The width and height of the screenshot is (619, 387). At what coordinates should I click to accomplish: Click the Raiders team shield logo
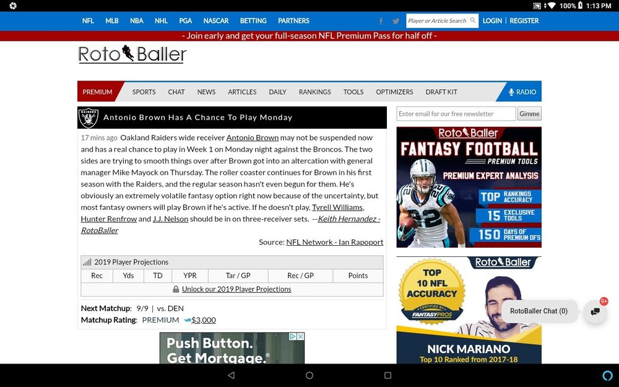point(89,117)
